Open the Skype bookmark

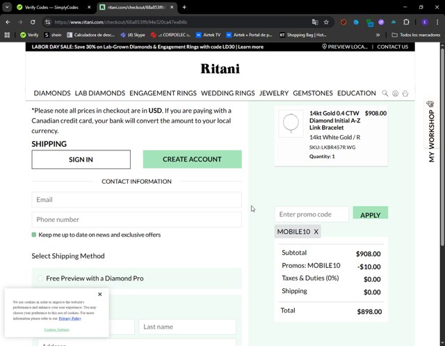tap(133, 35)
